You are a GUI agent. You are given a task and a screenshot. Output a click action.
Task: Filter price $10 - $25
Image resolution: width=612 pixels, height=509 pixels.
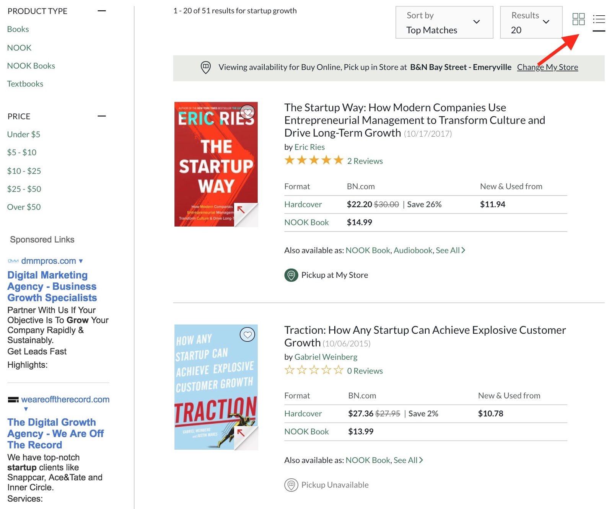24,171
